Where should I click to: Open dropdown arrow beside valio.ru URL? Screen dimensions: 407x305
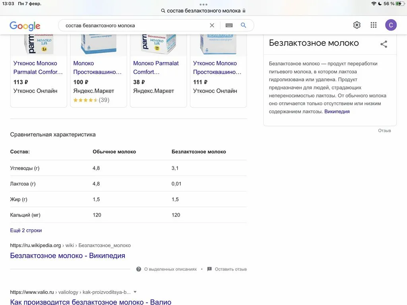[x=135, y=292]
